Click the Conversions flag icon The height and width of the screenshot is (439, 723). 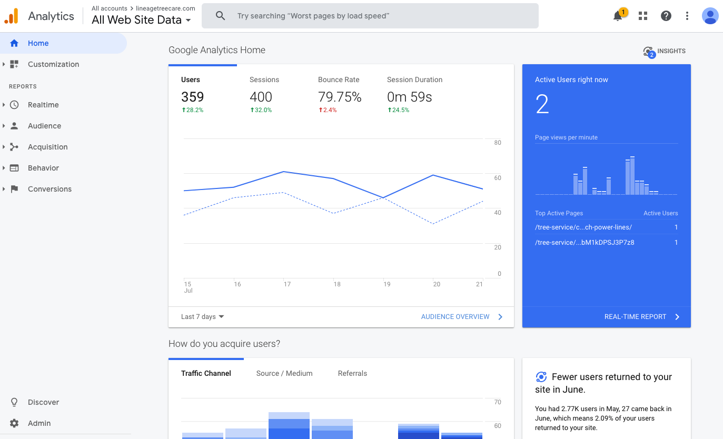(14, 189)
